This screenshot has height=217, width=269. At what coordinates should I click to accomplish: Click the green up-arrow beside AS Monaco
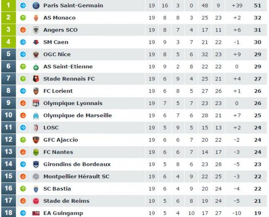(x=23, y=18)
